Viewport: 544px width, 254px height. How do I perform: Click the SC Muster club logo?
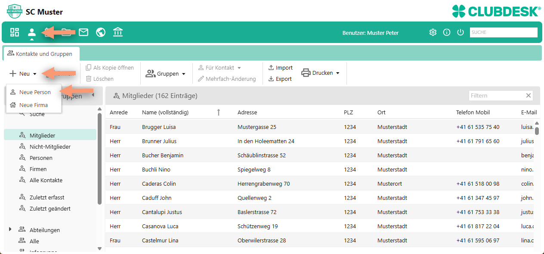point(15,11)
